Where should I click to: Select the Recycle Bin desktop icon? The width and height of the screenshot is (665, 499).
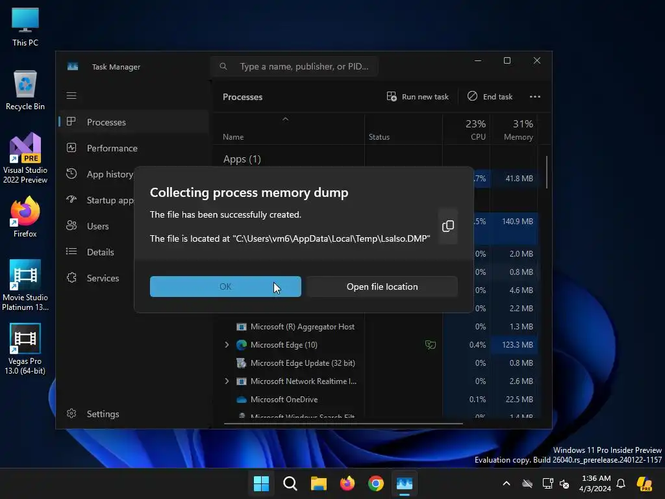pos(25,90)
